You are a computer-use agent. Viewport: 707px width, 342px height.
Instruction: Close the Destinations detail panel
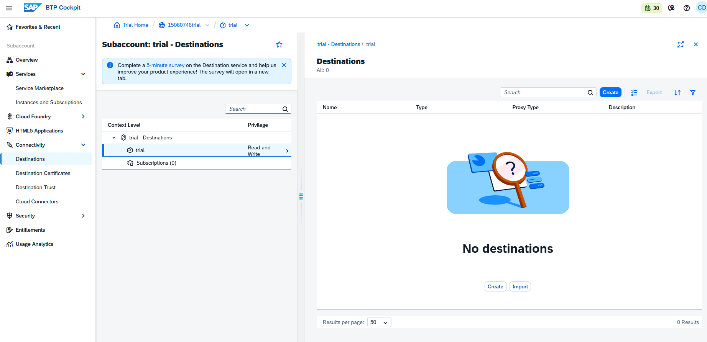pos(696,44)
